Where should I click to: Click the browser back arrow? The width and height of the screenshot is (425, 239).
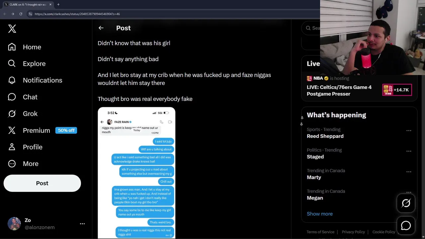(x=5, y=14)
